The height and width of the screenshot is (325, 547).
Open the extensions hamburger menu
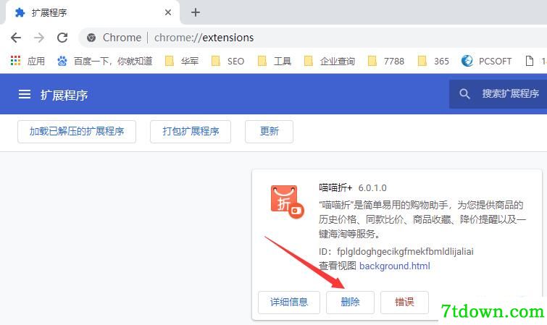25,94
